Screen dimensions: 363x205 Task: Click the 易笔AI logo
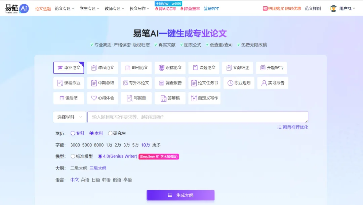[x=17, y=8]
